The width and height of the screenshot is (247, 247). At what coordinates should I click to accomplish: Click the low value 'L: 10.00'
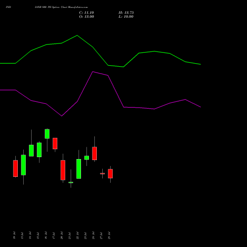point(126,17)
